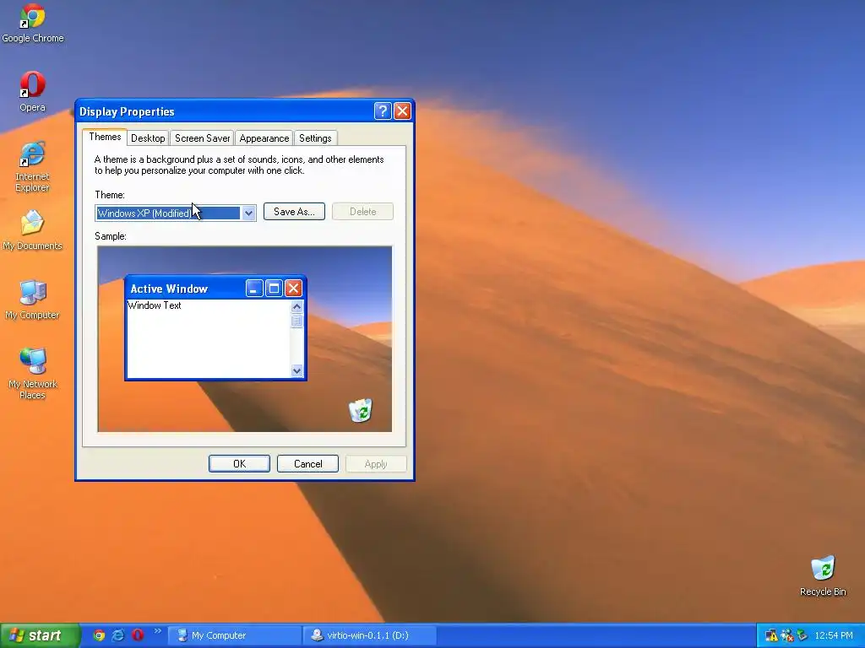Click sample window scroll down arrow
865x648 pixels.
pos(296,371)
